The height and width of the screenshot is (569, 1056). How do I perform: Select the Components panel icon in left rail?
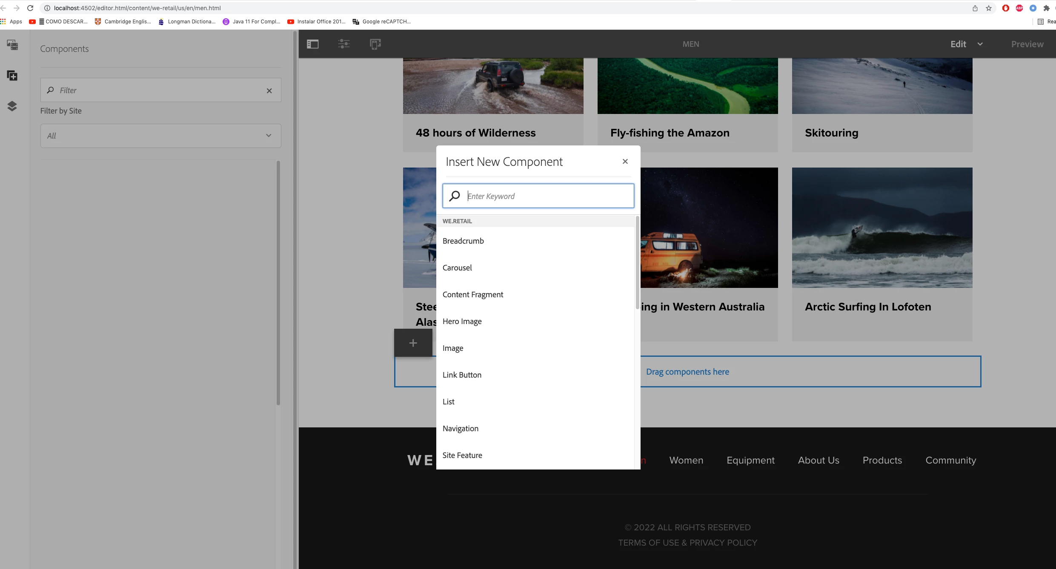pyautogui.click(x=12, y=76)
